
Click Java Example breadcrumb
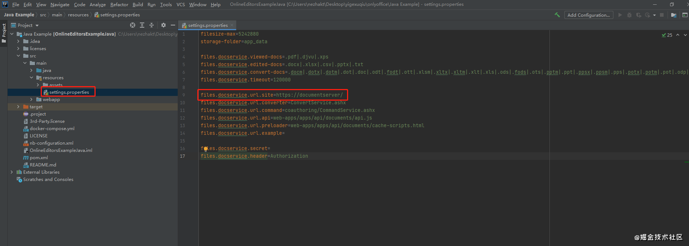tap(19, 15)
